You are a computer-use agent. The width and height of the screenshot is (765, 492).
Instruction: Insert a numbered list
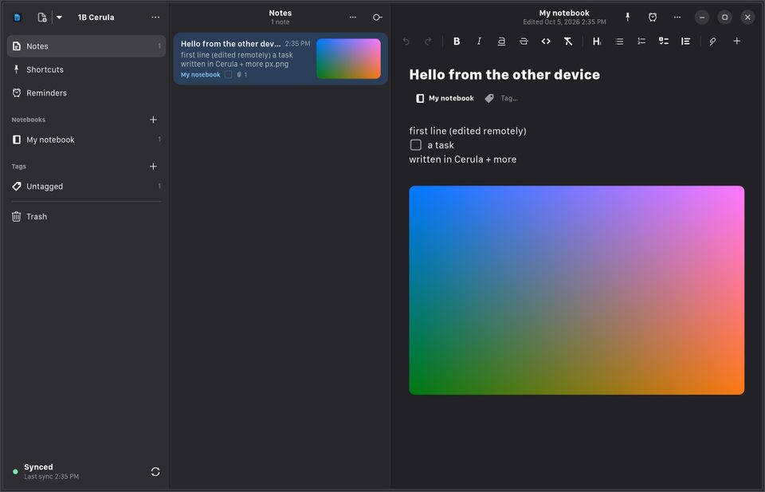(641, 41)
